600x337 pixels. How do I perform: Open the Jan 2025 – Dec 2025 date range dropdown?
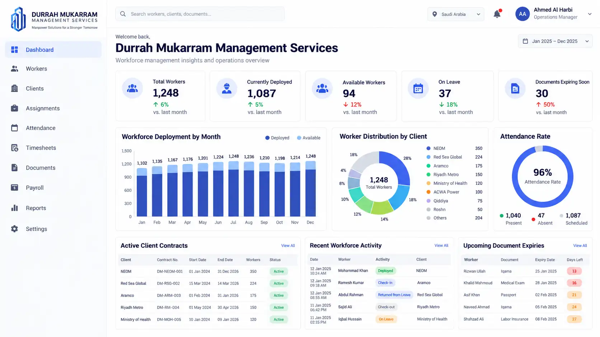pyautogui.click(x=555, y=41)
